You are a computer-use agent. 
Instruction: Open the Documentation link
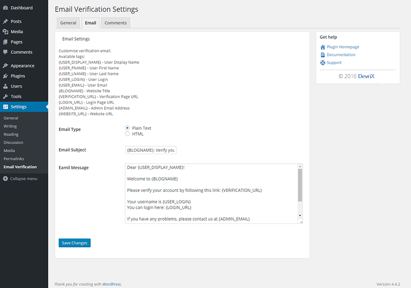tap(341, 55)
